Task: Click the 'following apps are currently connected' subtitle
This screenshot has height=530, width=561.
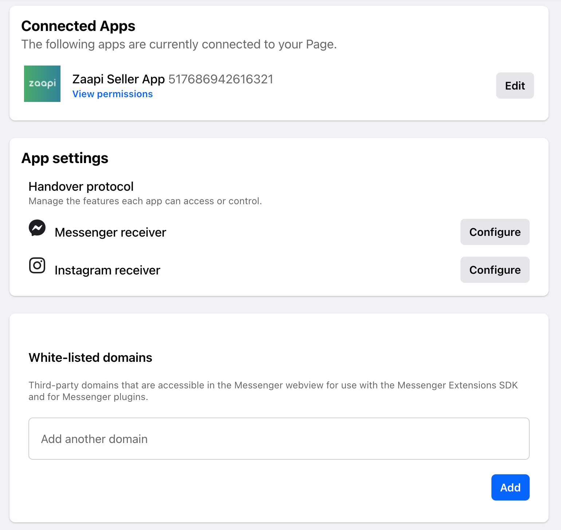Action: 179,44
